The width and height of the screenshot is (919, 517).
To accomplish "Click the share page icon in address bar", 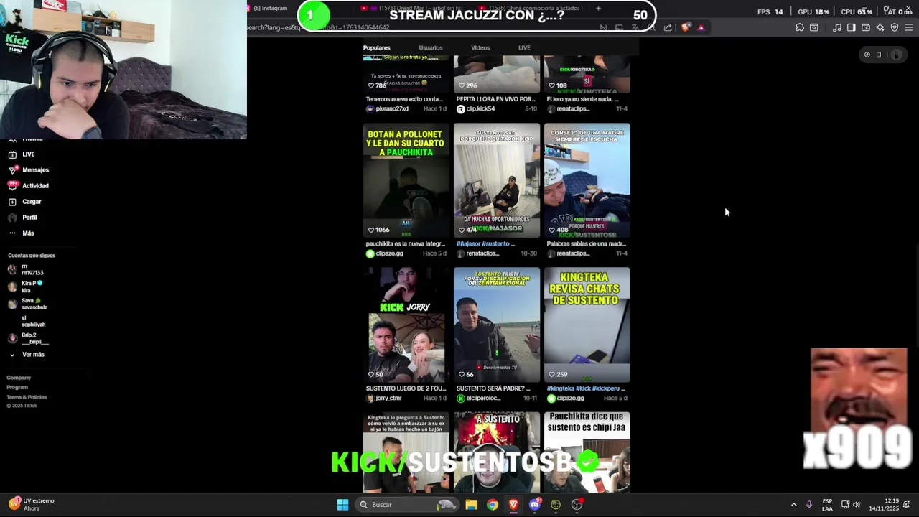I will [x=668, y=27].
